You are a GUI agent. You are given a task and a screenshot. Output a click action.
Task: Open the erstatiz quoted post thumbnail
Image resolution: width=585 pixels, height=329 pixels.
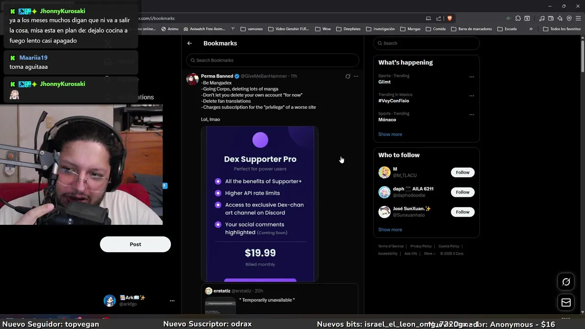(x=220, y=305)
